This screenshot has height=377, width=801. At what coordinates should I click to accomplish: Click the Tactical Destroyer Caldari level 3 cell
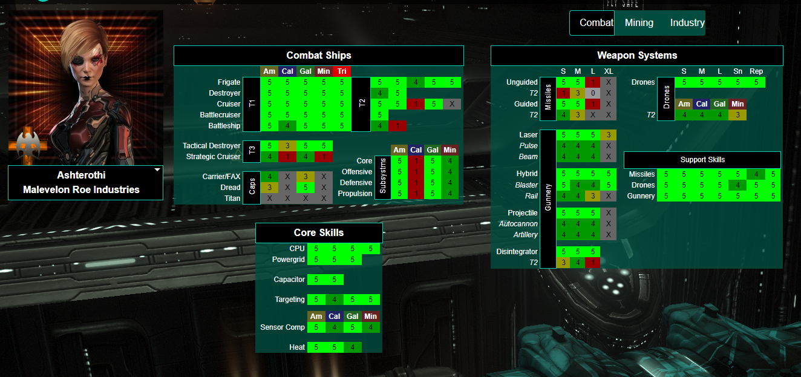tap(287, 146)
